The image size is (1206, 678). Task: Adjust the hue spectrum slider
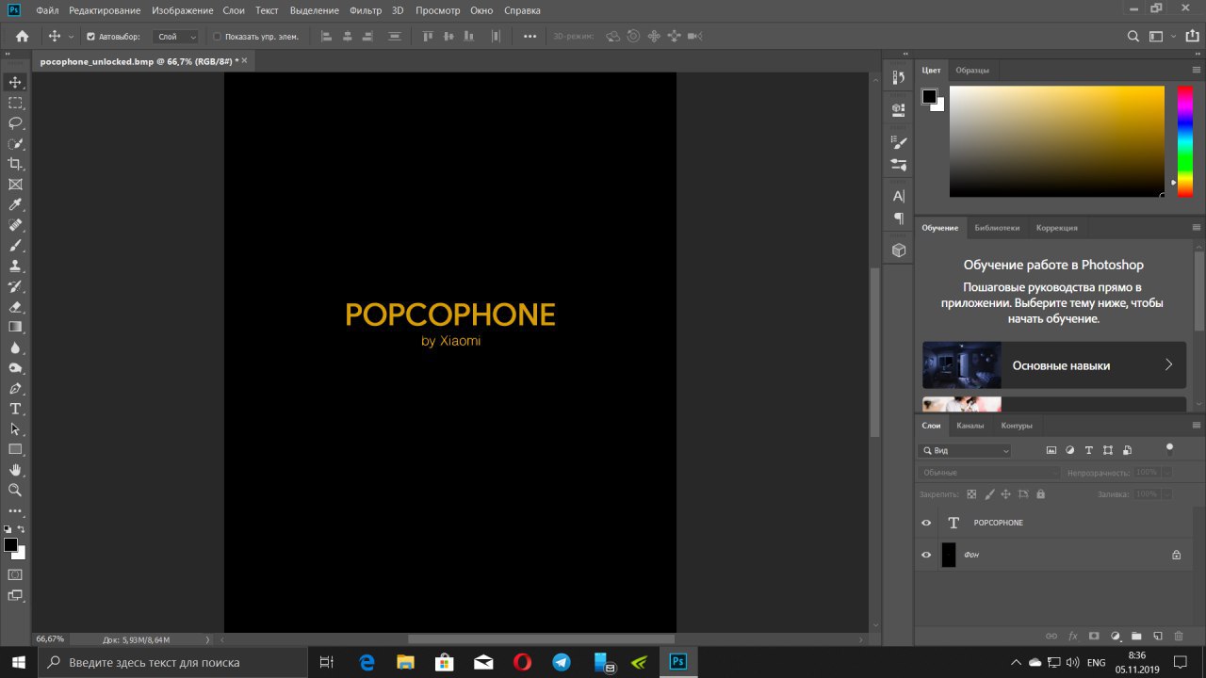[x=1185, y=141]
